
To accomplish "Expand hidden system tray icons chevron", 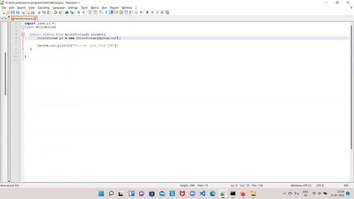I will (284, 193).
